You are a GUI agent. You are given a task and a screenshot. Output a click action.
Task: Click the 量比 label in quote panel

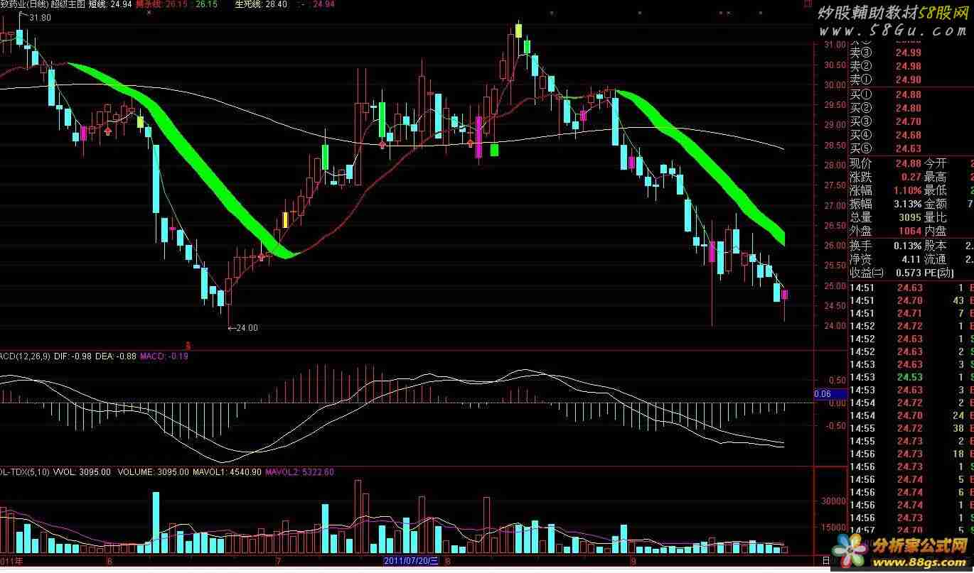click(935, 217)
